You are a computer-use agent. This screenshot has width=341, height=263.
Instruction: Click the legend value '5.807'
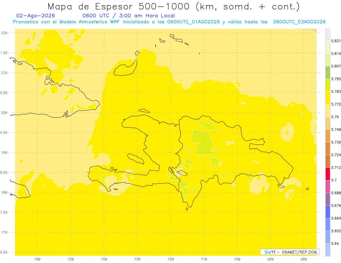336,66
